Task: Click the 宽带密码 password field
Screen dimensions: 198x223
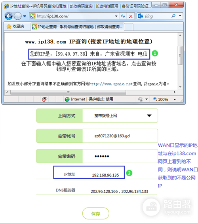Action: [x=120, y=156]
